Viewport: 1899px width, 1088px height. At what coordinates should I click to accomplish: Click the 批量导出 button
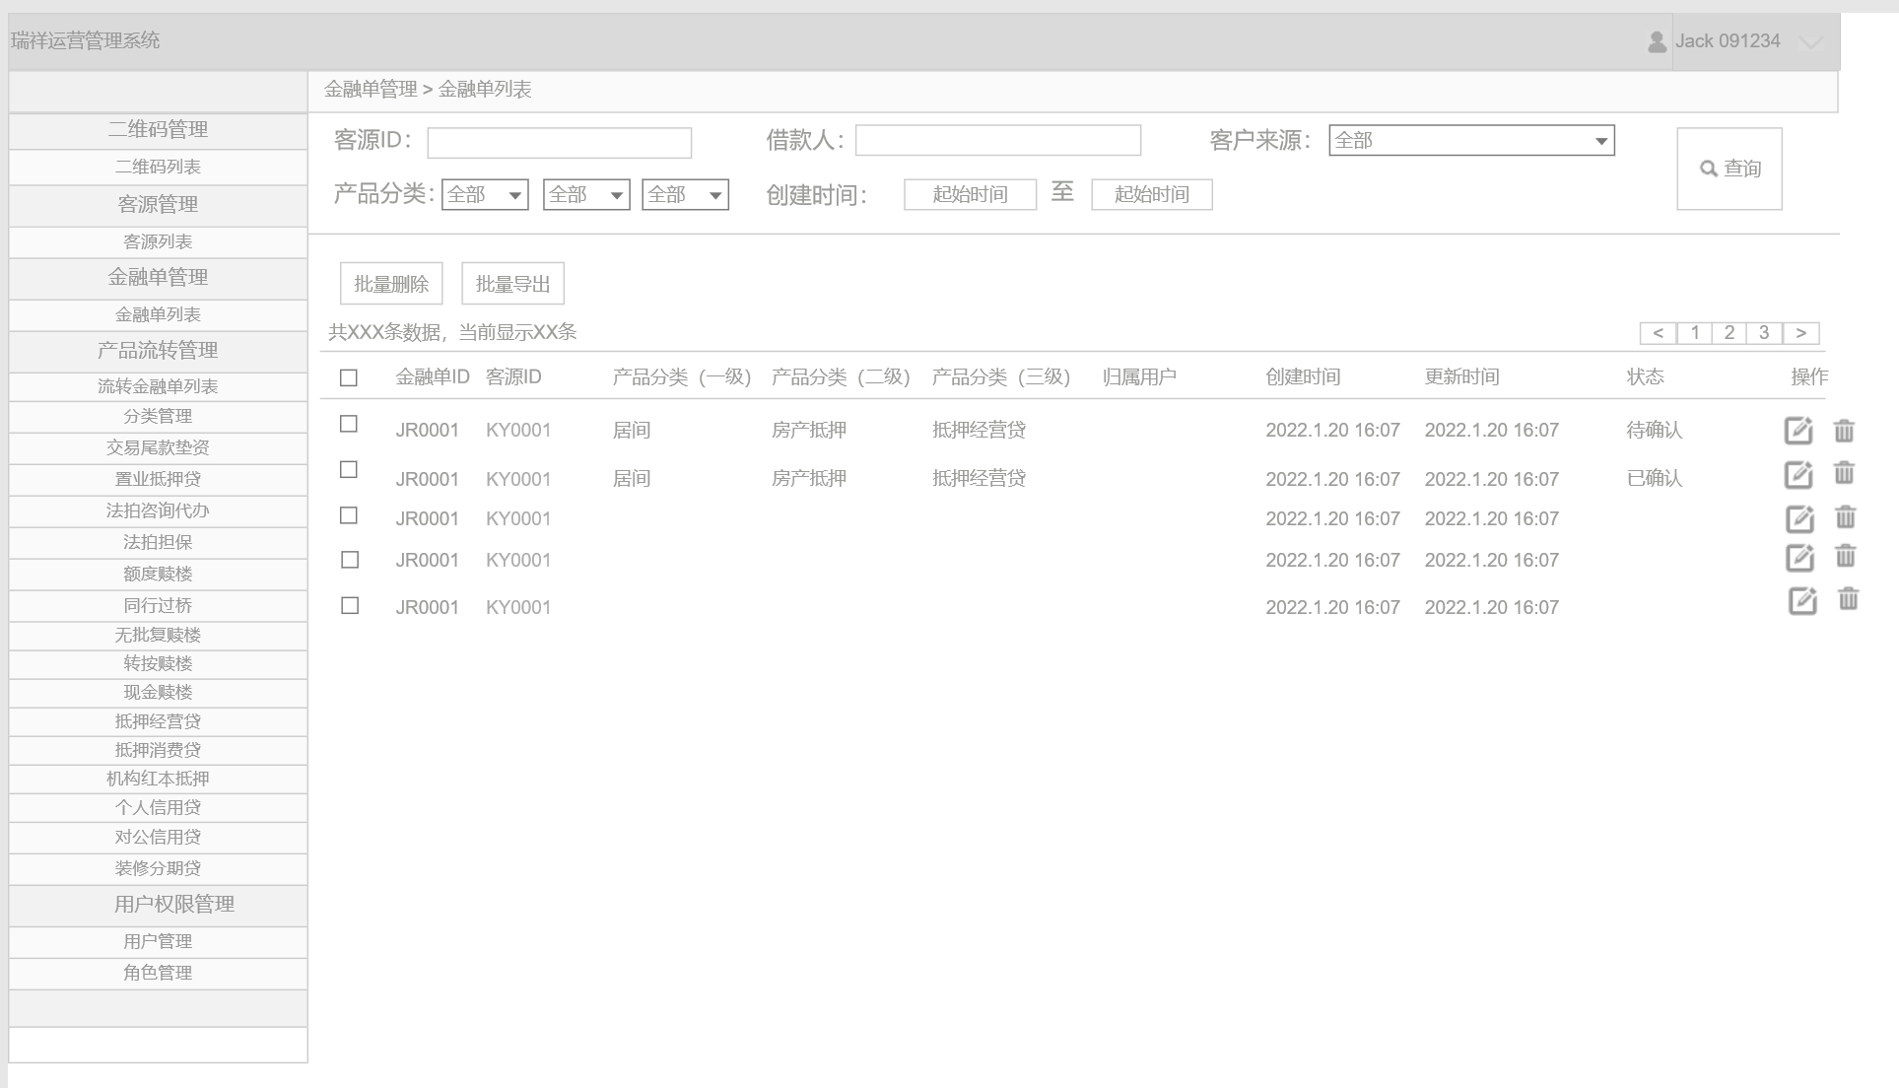tap(512, 284)
